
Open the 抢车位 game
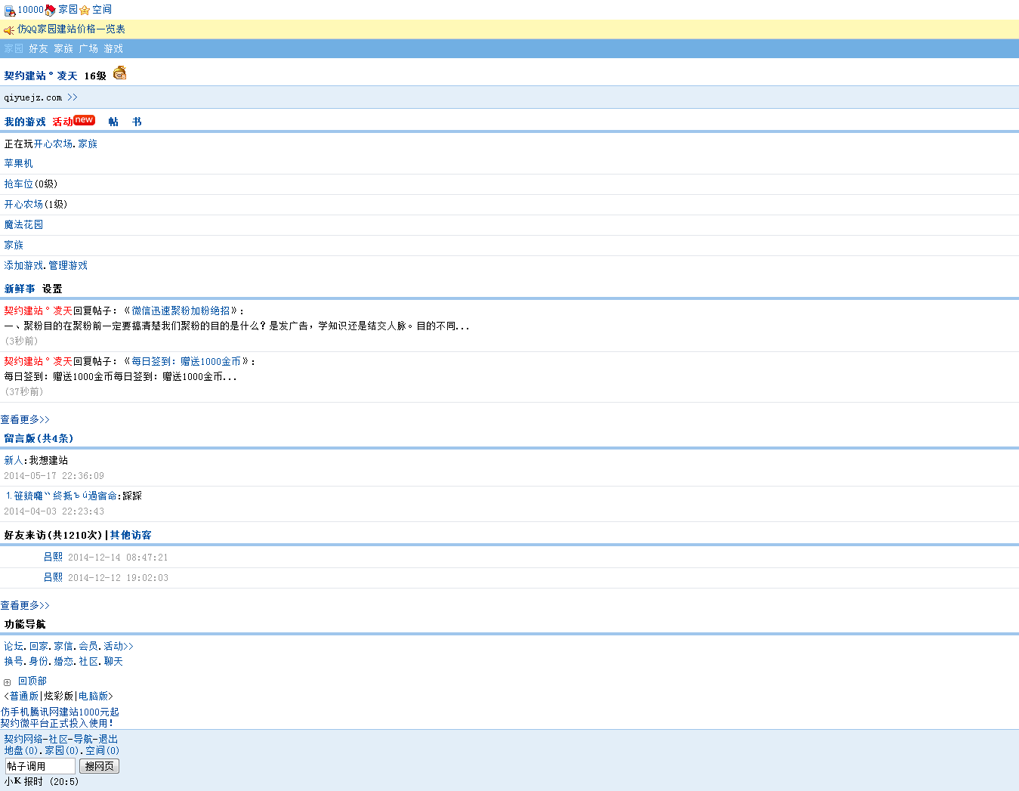18,184
